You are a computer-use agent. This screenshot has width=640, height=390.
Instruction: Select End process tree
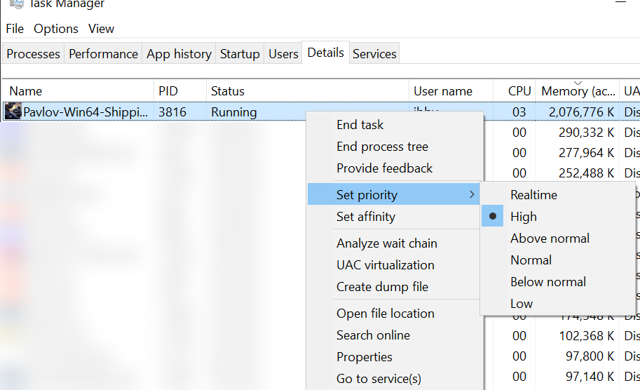tap(382, 147)
